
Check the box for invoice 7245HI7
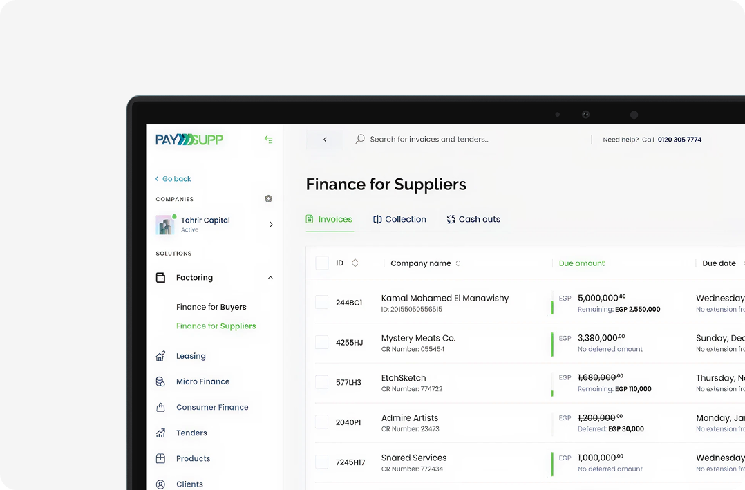click(x=321, y=462)
